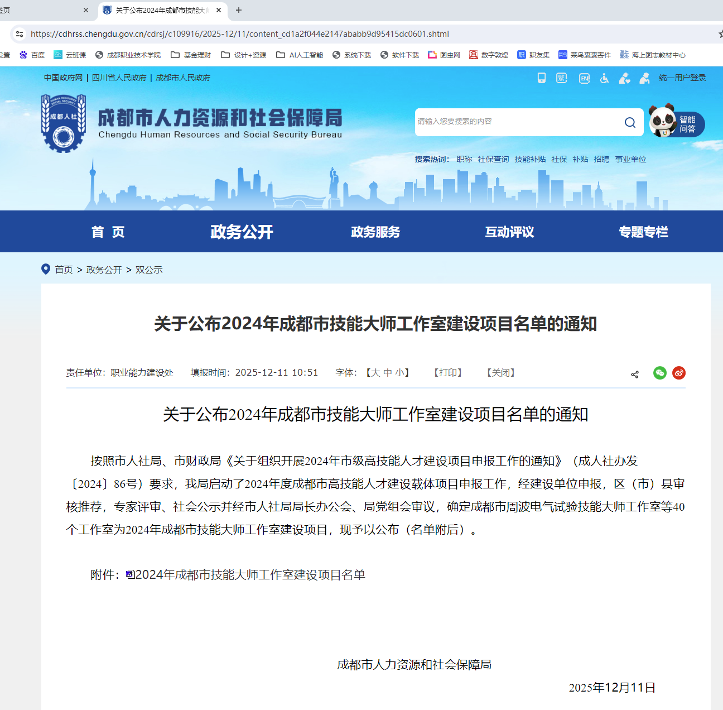This screenshot has height=710, width=723.
Task: Click the 统一用户登录 login link
Action: (682, 78)
